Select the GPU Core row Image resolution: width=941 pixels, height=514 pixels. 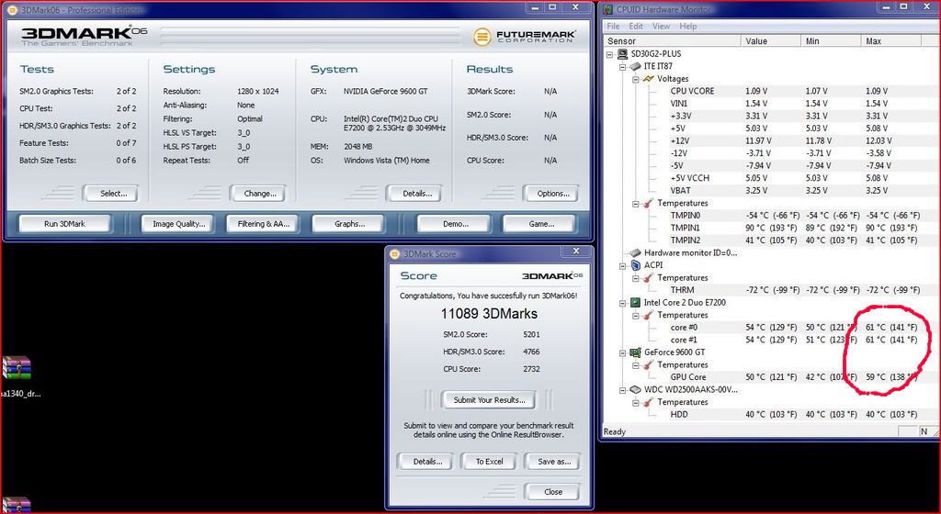click(795, 377)
